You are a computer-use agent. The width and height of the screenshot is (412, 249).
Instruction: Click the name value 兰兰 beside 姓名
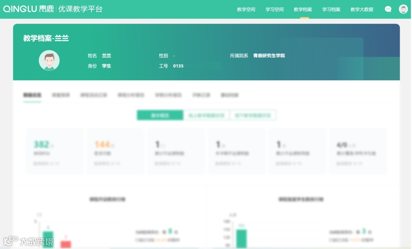pyautogui.click(x=106, y=56)
